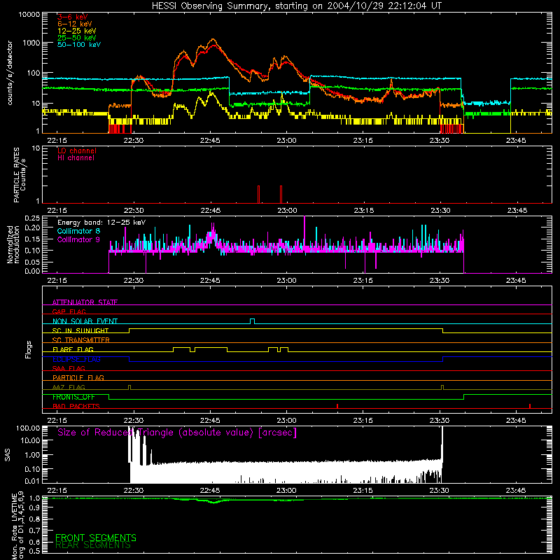Click the '100.00' SAS axis value

pos(28,428)
